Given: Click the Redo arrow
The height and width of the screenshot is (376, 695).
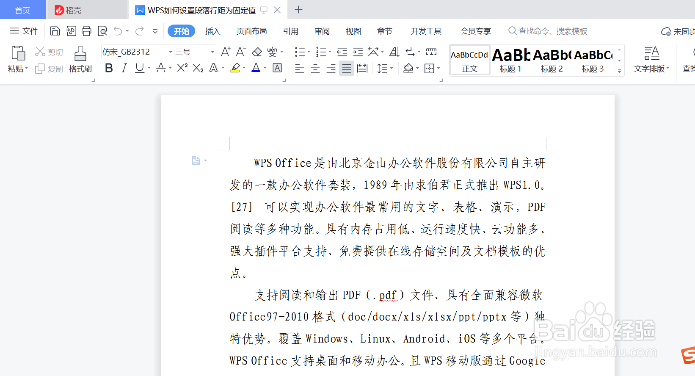Looking at the screenshot, I should point(140,31).
